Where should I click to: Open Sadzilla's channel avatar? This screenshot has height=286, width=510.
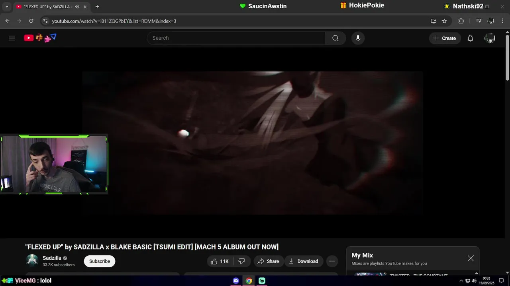32,261
